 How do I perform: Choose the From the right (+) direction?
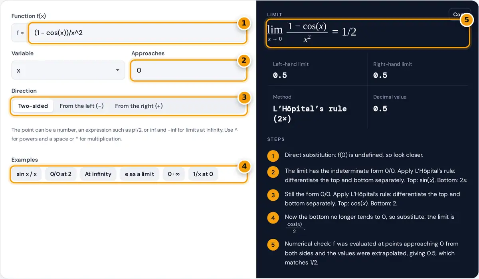pos(139,106)
